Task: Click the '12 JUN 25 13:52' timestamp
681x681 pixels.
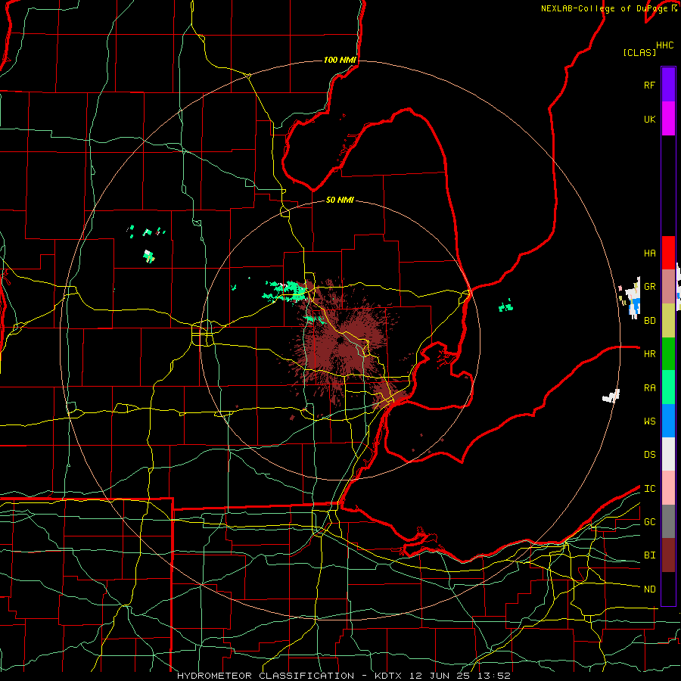Action: 460,676
